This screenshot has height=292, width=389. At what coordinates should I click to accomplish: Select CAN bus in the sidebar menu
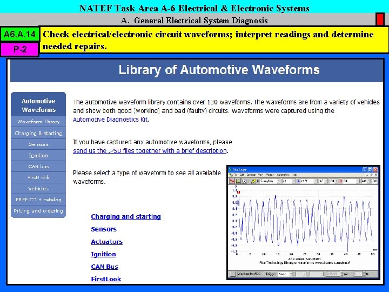(x=38, y=167)
